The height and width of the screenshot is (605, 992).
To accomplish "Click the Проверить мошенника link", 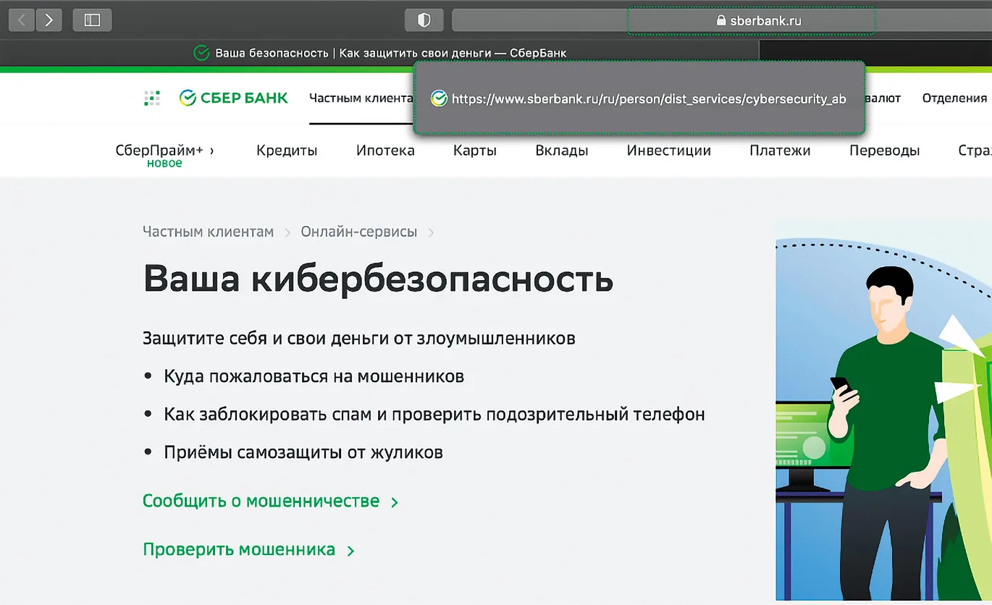I will [x=248, y=549].
